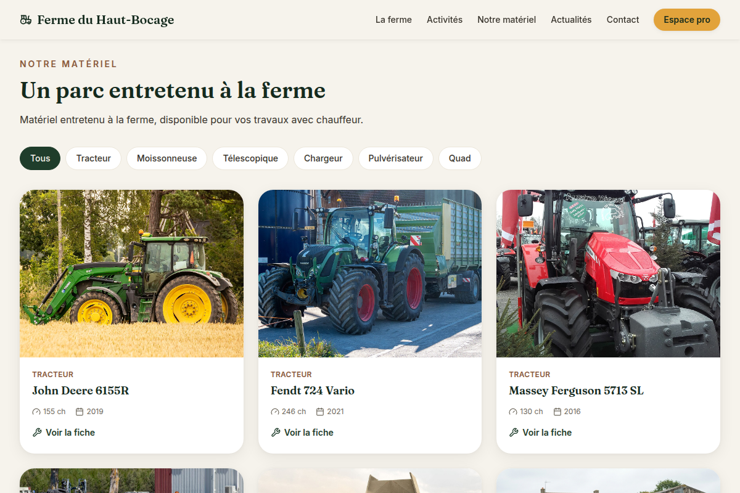Image resolution: width=740 pixels, height=493 pixels.
Task: Click the TRACTEUR label on Massey Ferguson card
Action: (530, 375)
